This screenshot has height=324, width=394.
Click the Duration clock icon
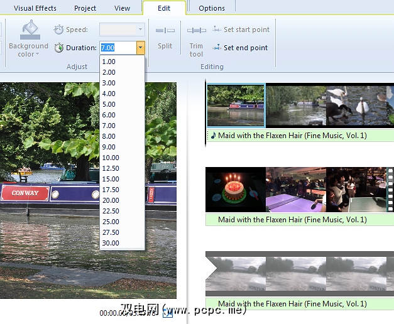(59, 48)
